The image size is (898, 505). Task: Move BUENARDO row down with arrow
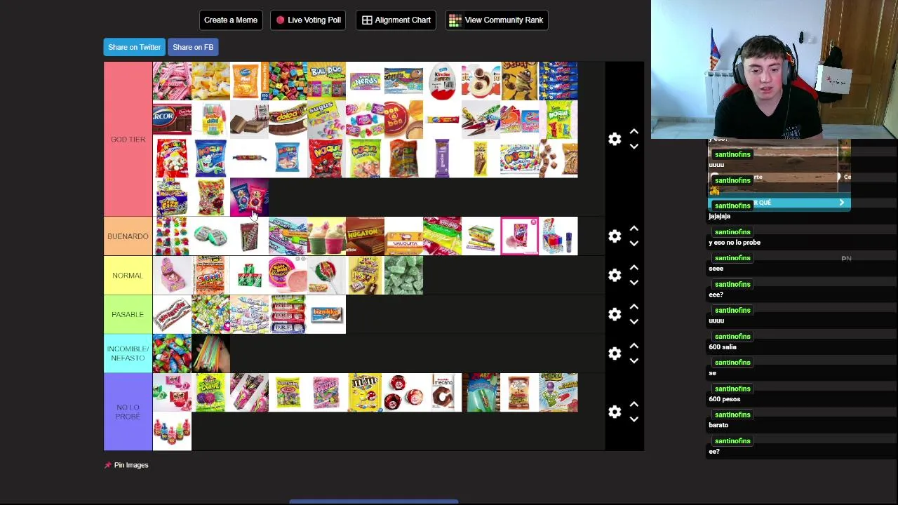tap(634, 243)
